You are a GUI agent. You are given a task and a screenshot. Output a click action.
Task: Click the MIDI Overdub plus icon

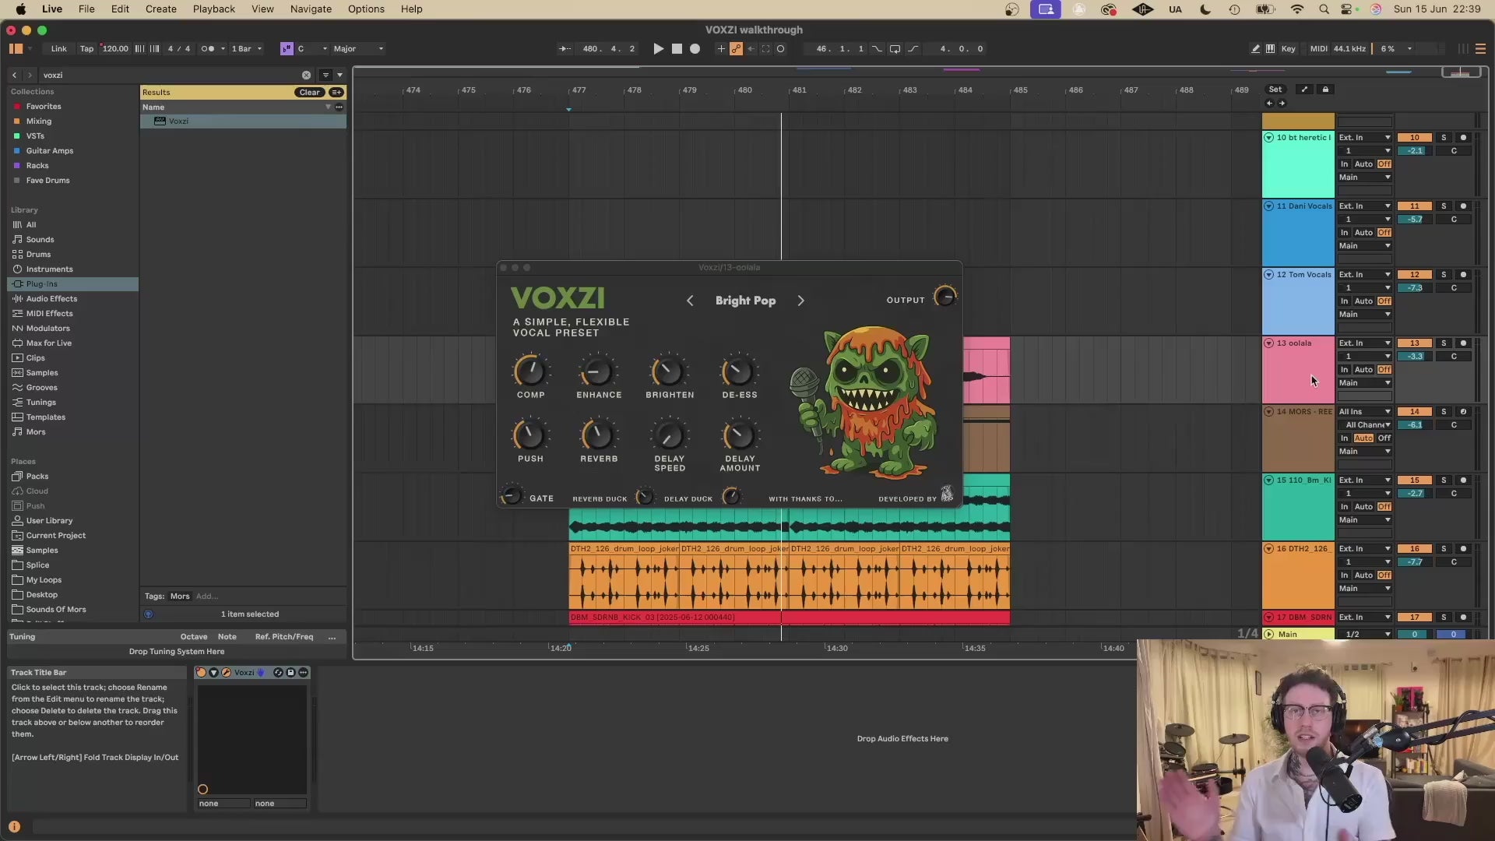pos(721,48)
